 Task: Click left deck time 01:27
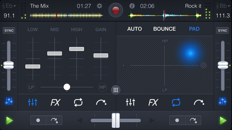click(x=84, y=6)
